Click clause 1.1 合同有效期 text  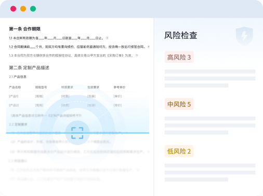pos(57,38)
